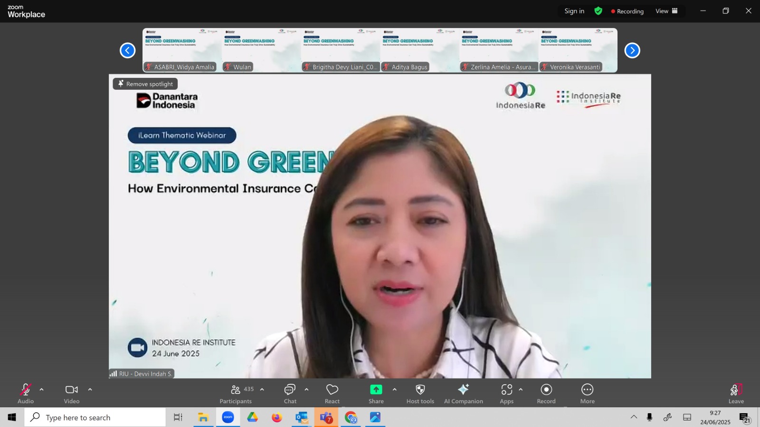Launch the AI Companion
The image size is (760, 427).
tap(463, 394)
